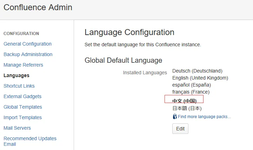
Task: Open General Configuration in the sidebar
Action: pos(27,44)
